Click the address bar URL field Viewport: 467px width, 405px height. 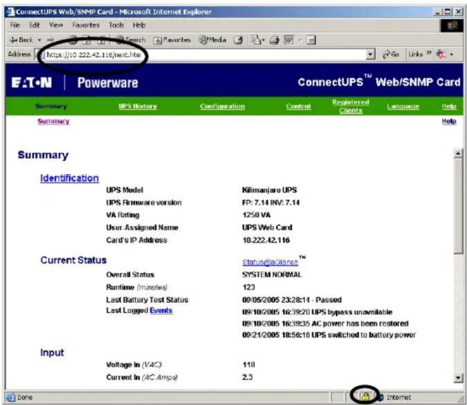(203, 54)
